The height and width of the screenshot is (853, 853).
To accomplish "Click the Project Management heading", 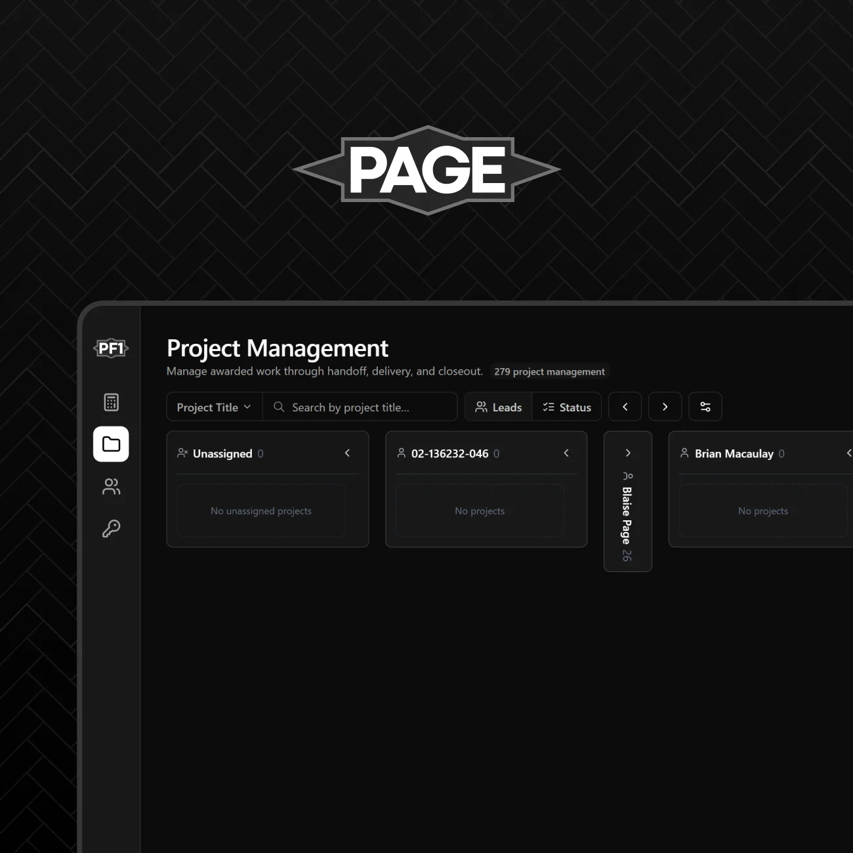I will [278, 348].
